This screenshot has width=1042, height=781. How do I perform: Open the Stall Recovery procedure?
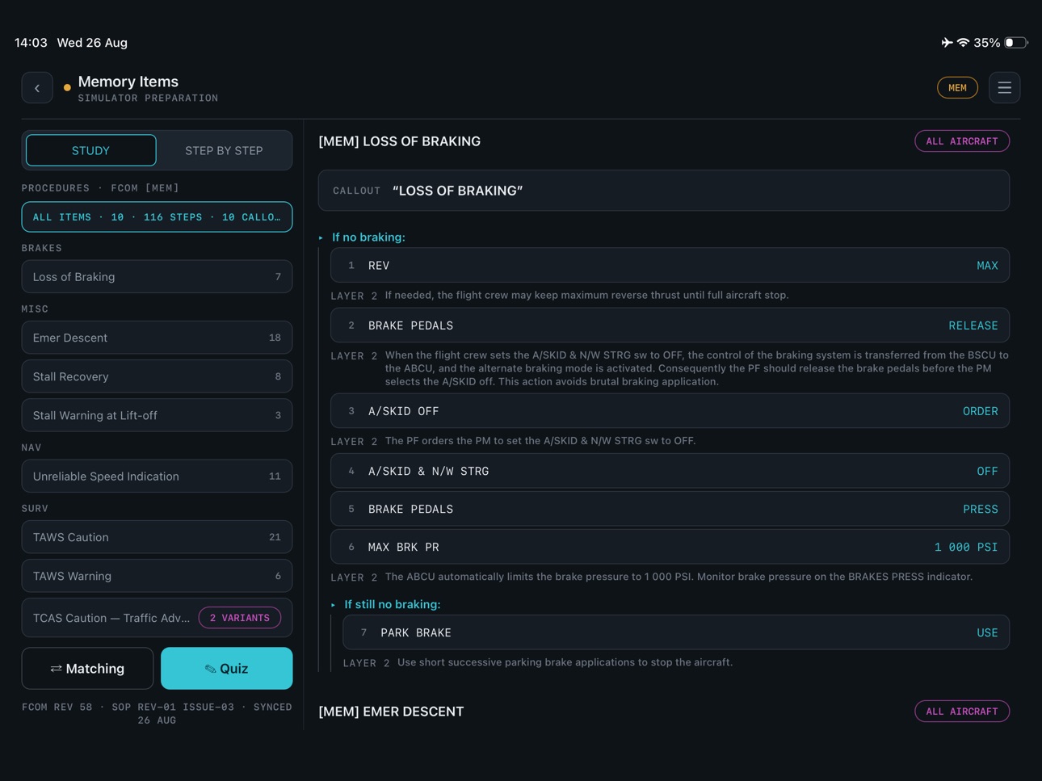point(157,376)
